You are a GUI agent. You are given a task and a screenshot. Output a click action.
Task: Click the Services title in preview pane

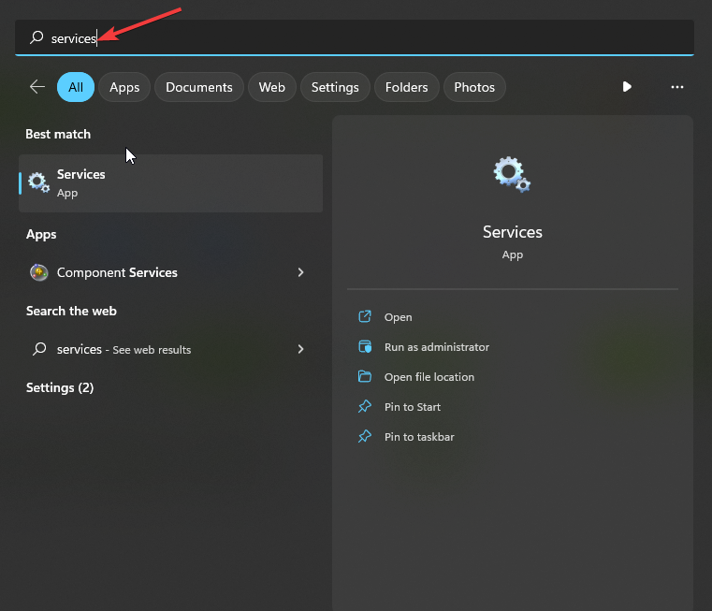tap(512, 232)
